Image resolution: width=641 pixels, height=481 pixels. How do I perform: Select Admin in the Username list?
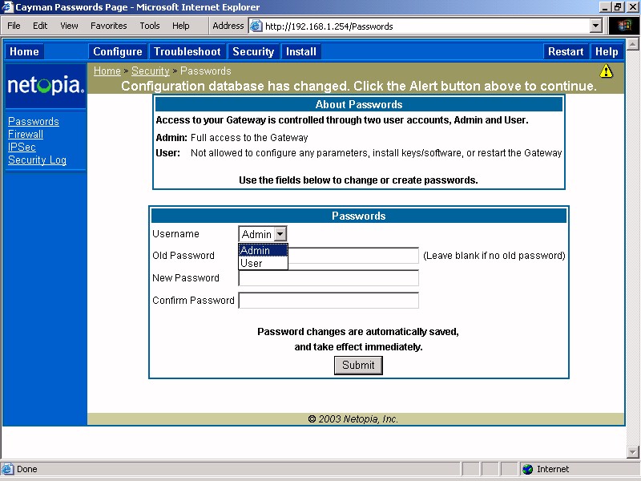tap(263, 250)
